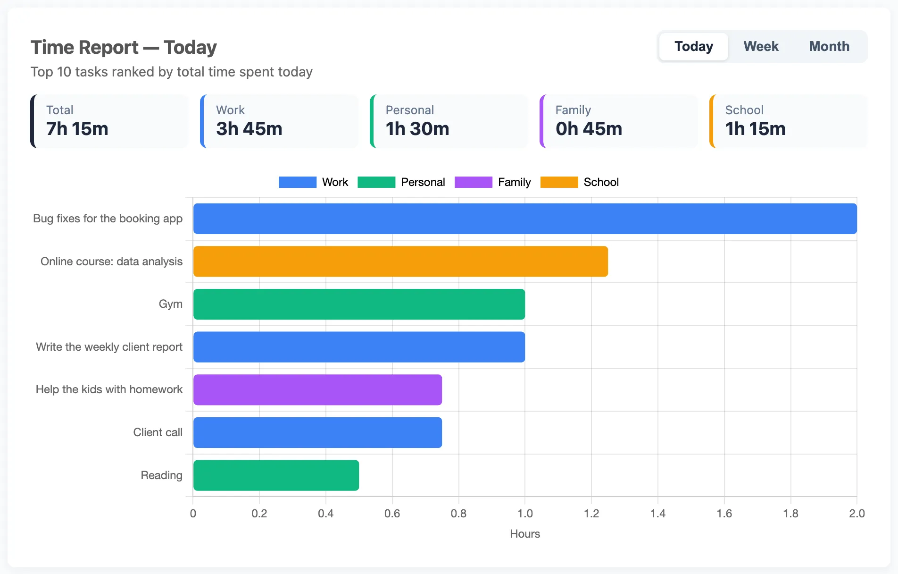898x574 pixels.
Task: Click the purple Help the kids with homework bar
Action: (x=317, y=390)
